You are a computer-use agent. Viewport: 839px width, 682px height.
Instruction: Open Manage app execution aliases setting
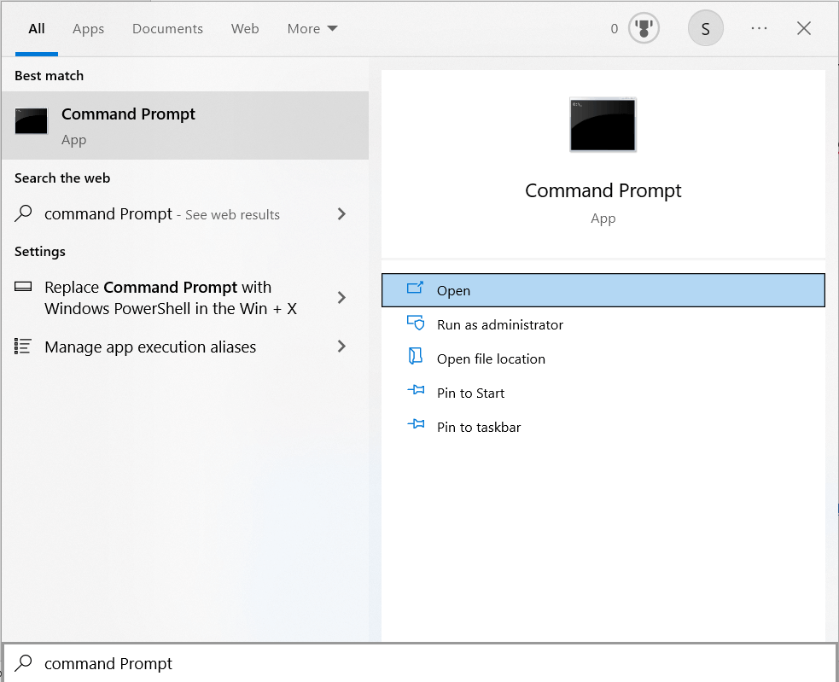(x=185, y=347)
